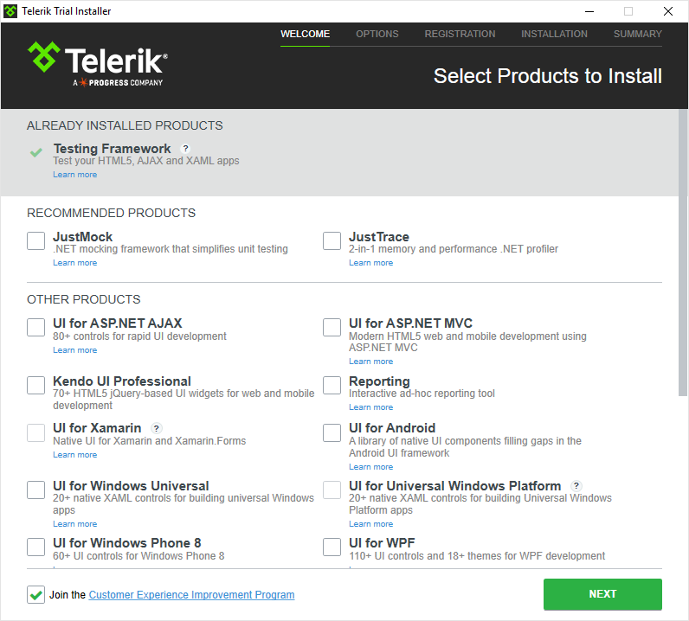This screenshot has height=621, width=689.
Task: Switch to the OPTIONS tab
Action: [377, 34]
